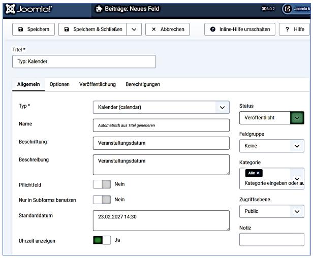This screenshot has width=313, height=258.
Task: Select the Berechtigungen tab
Action: click(143, 84)
